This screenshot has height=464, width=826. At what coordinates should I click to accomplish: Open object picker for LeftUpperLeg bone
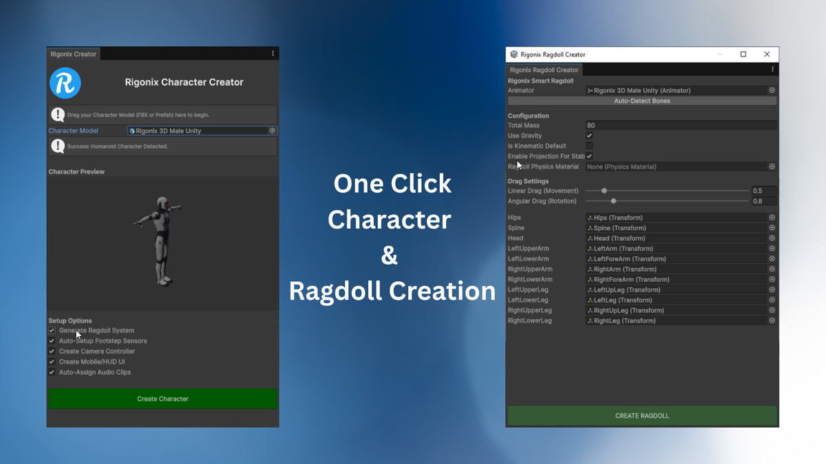772,290
